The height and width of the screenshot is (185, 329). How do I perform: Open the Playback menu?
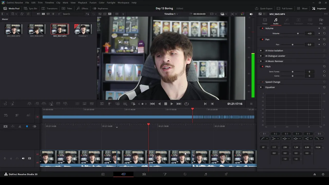[x=83, y=3]
